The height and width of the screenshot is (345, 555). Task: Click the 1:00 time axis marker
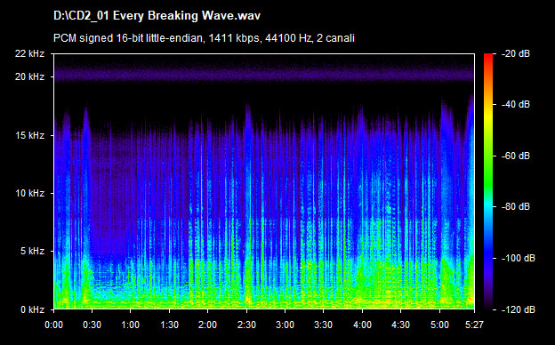[130, 325]
